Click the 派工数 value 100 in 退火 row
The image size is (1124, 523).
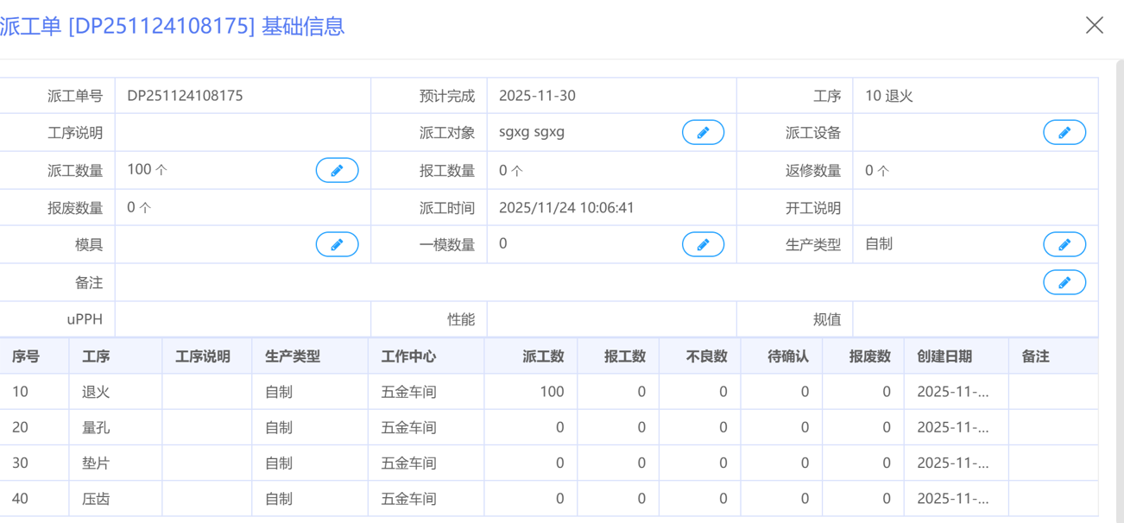click(552, 392)
